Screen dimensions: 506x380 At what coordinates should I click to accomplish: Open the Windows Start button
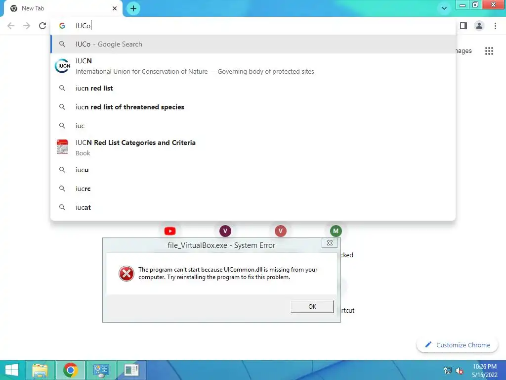[12, 370]
